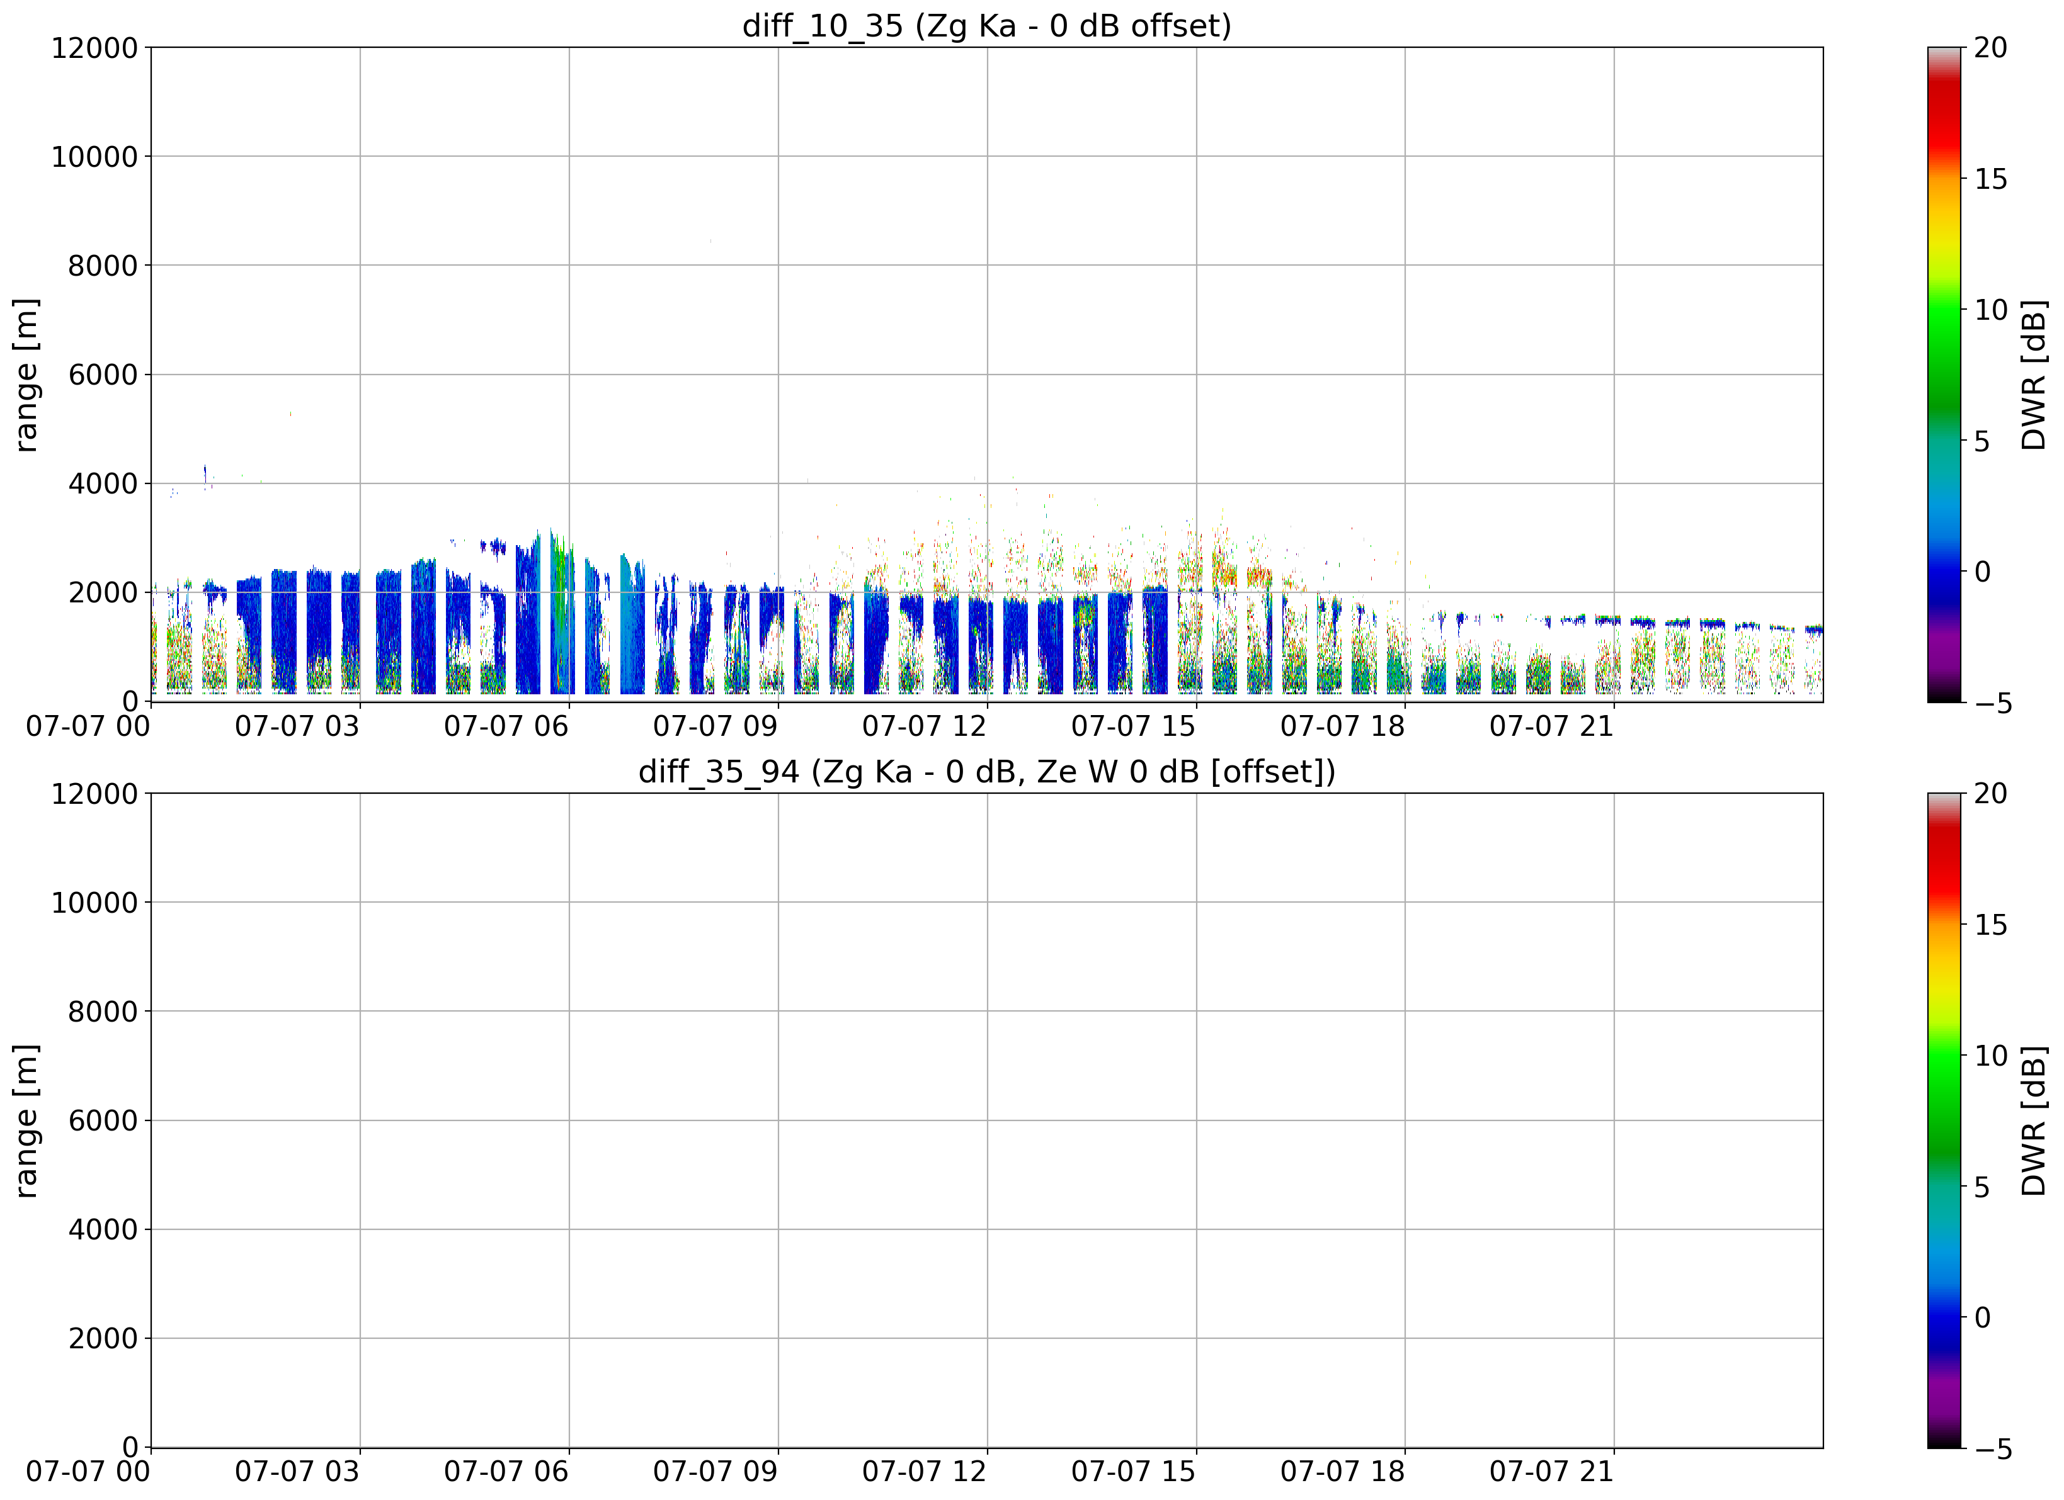
Task: Click the 6000 range tick of diff_10_35 plot
Action: (x=103, y=375)
